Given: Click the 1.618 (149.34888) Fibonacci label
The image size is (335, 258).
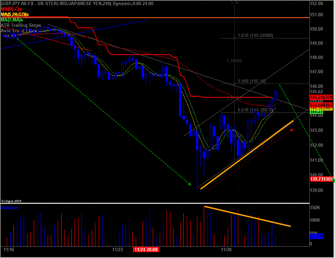Looking at the screenshot, I should click(x=255, y=35).
